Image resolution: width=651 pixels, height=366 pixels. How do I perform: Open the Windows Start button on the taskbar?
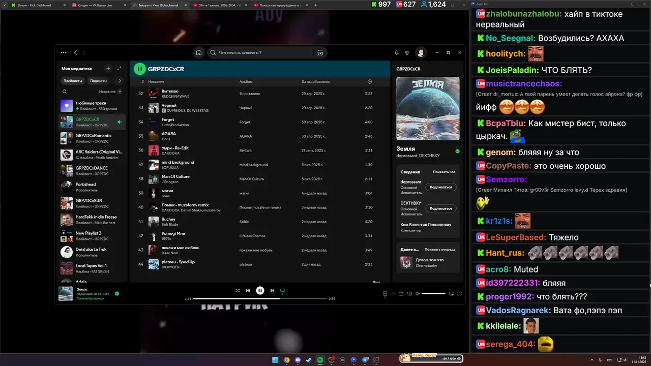click(275, 359)
